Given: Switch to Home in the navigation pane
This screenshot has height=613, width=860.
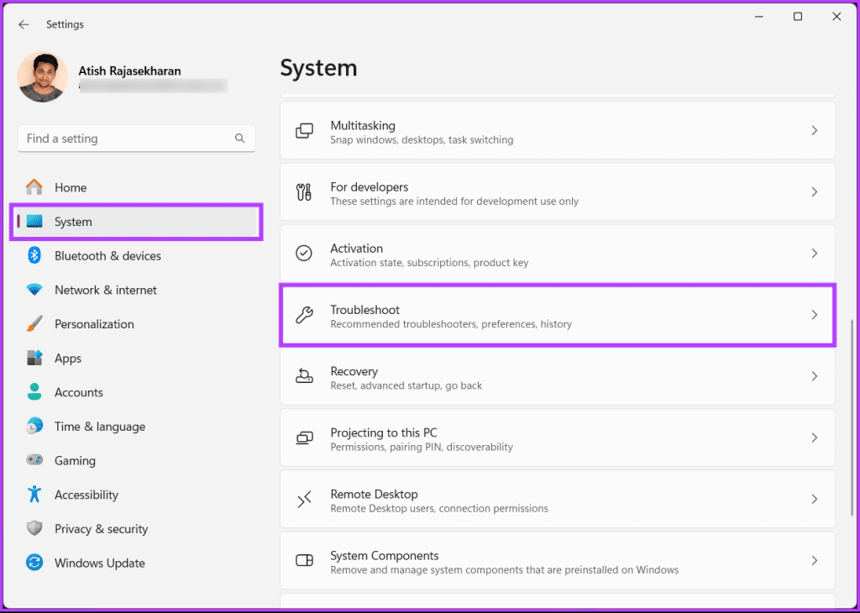Looking at the screenshot, I should tap(71, 186).
